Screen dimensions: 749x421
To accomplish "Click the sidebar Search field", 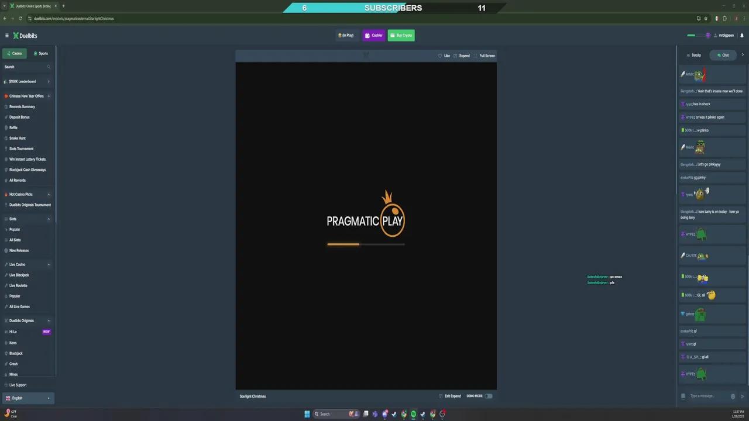I will [x=27, y=67].
